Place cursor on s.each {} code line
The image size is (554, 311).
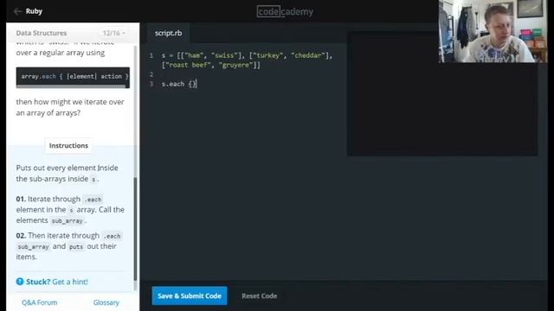pos(178,84)
